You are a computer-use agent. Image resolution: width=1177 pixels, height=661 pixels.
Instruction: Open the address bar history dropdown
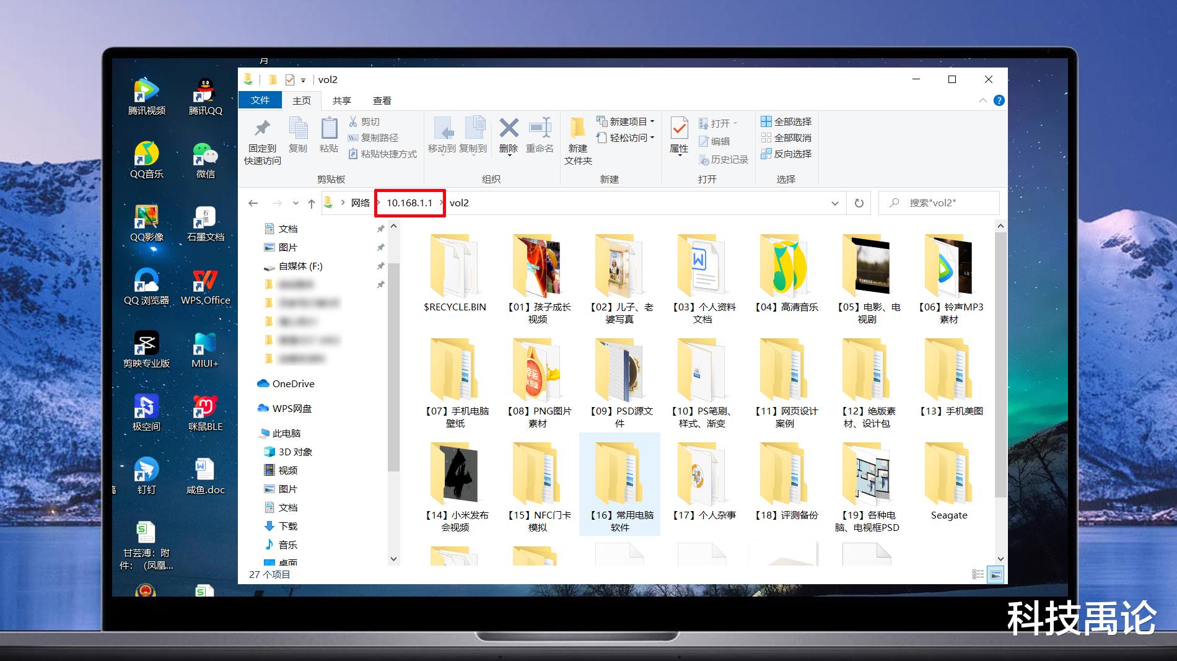[834, 203]
